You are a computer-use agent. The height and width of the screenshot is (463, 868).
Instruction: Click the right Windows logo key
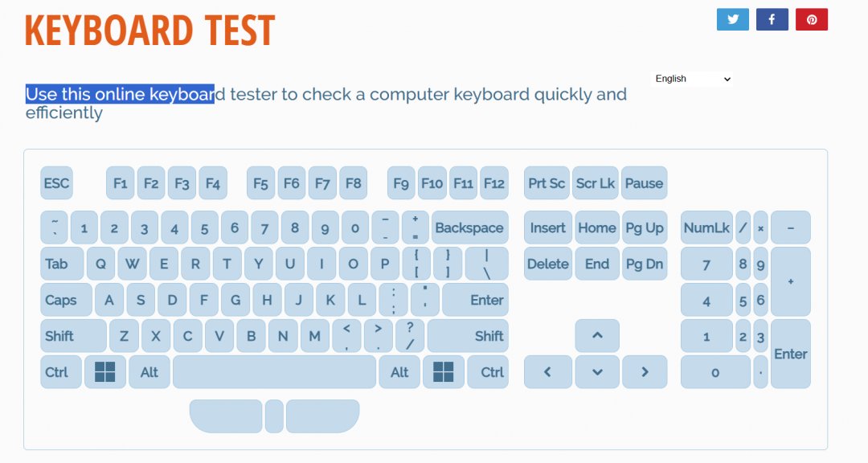tap(444, 372)
